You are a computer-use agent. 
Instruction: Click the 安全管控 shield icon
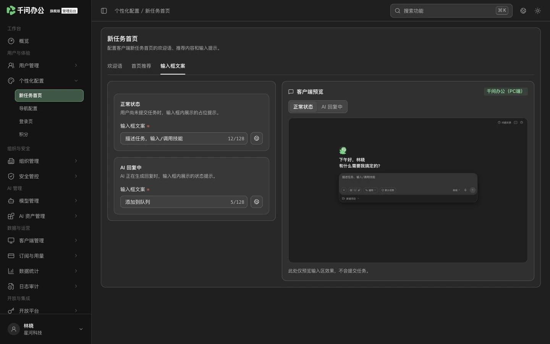(11, 176)
